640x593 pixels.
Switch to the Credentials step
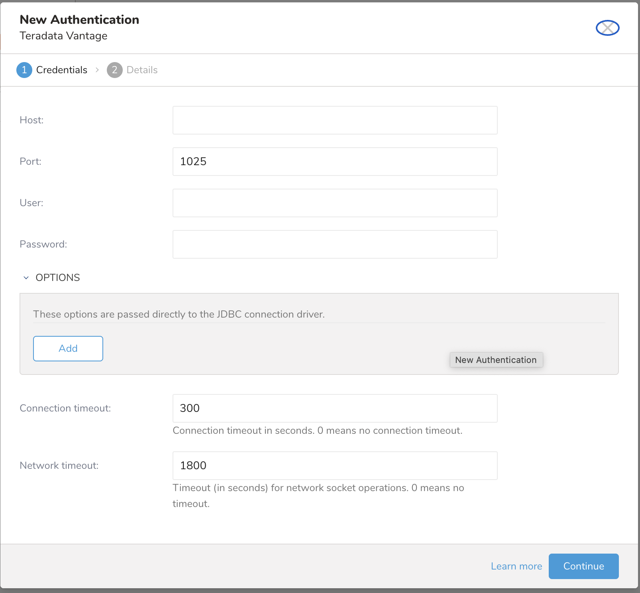pos(62,70)
